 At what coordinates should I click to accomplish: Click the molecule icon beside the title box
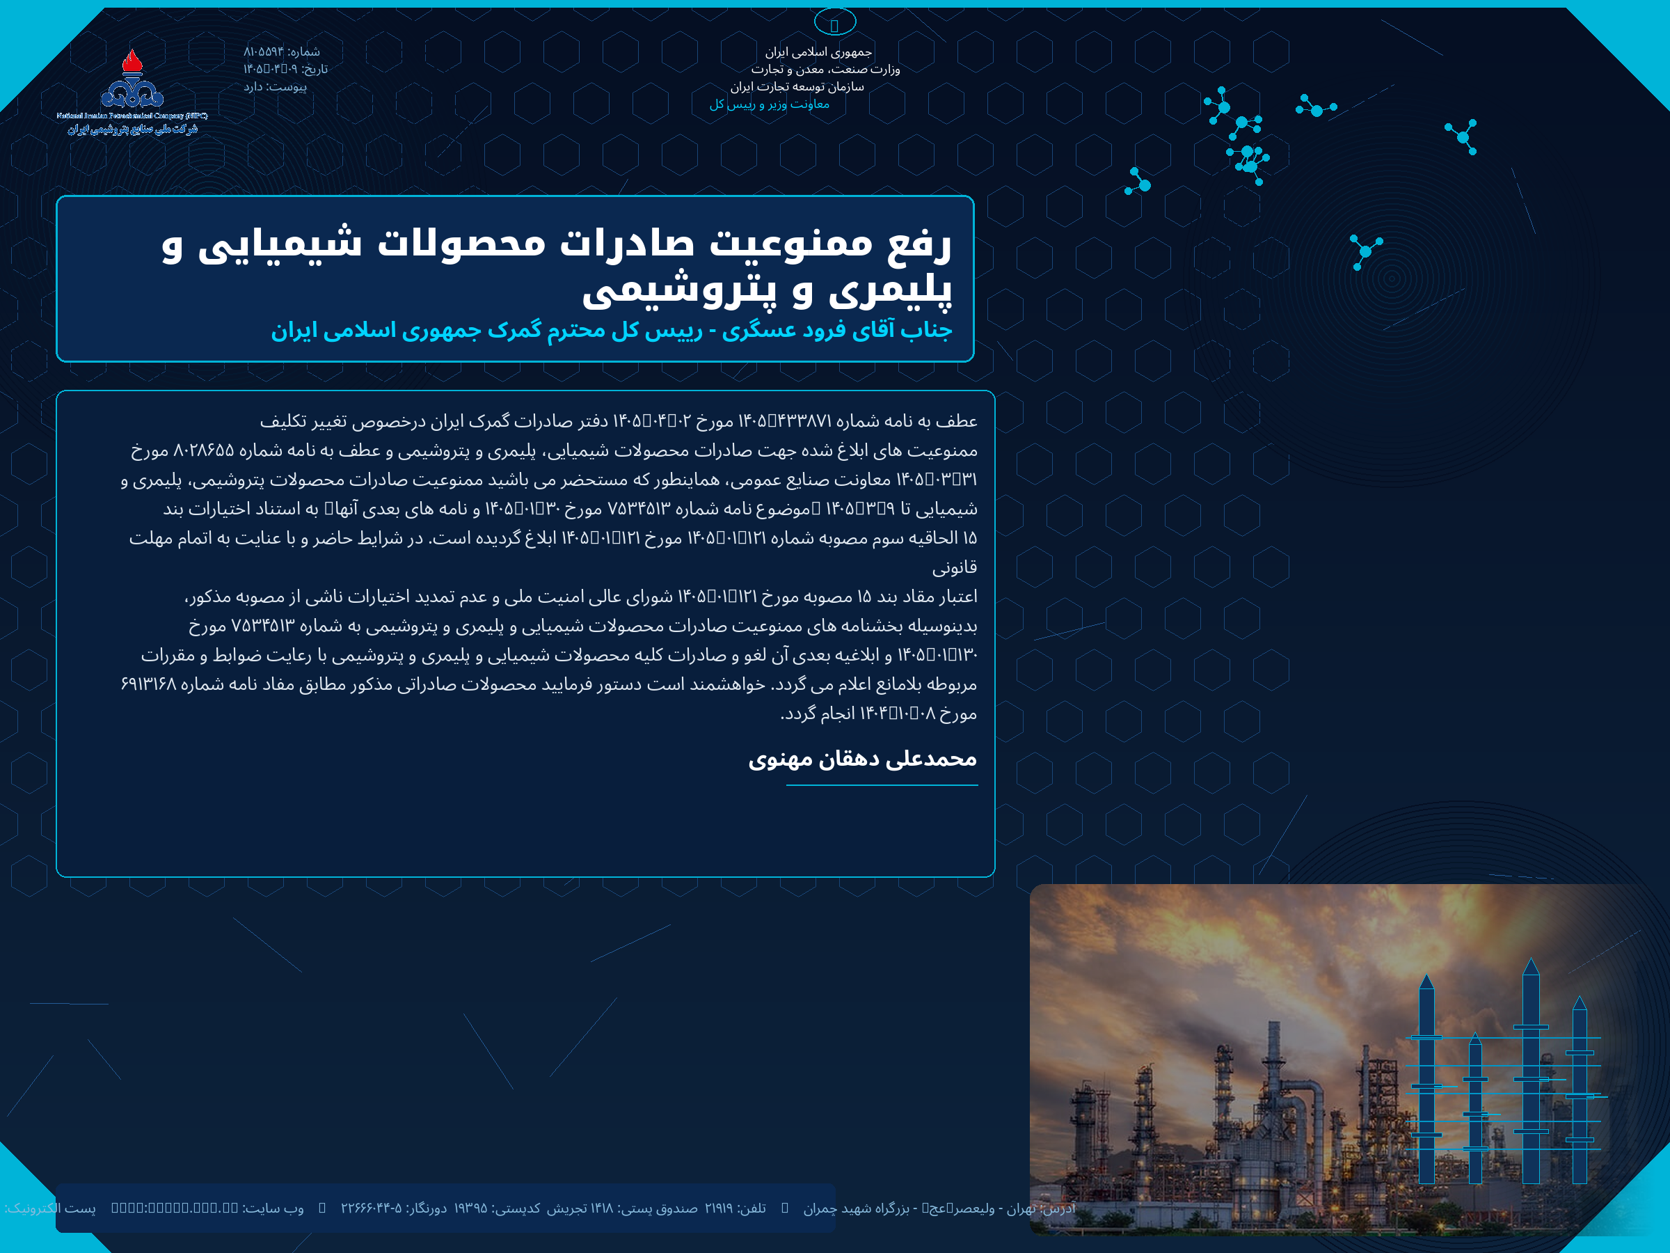(x=1366, y=252)
